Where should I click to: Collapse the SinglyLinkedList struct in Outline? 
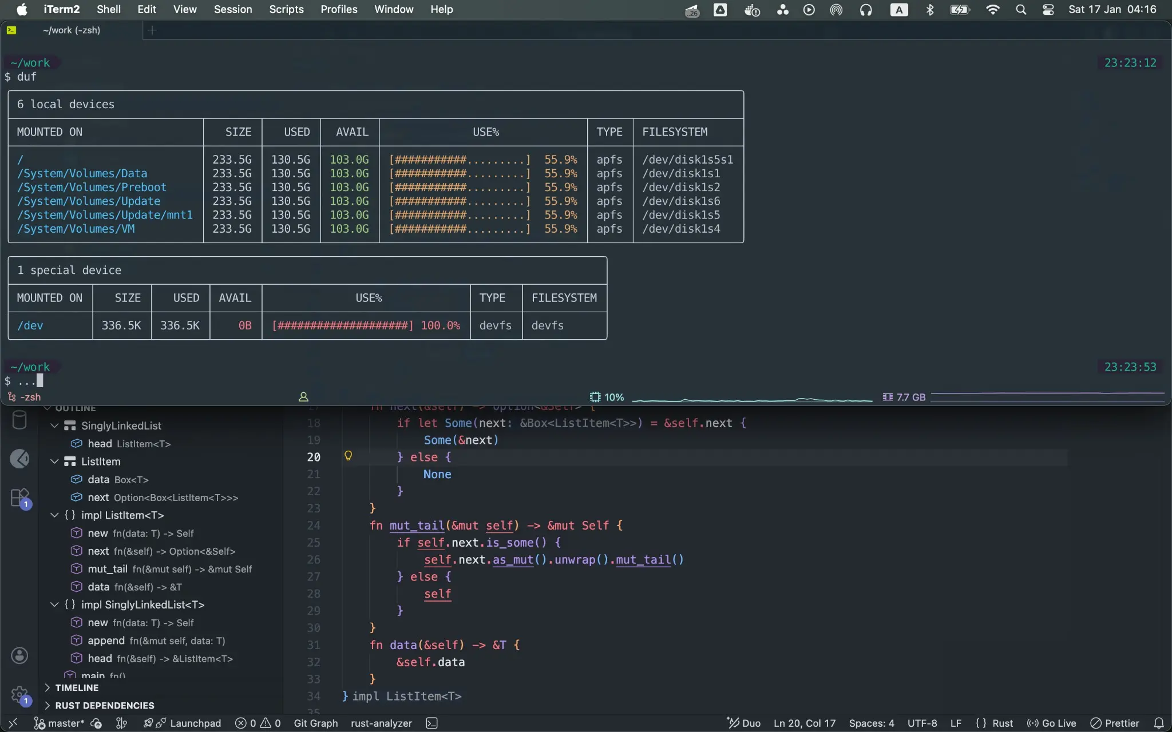coord(54,425)
